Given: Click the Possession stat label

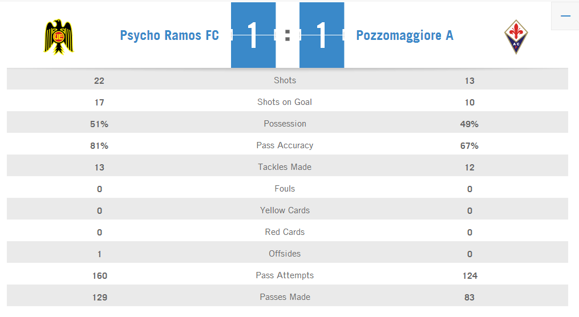Looking at the screenshot, I should 285,124.
